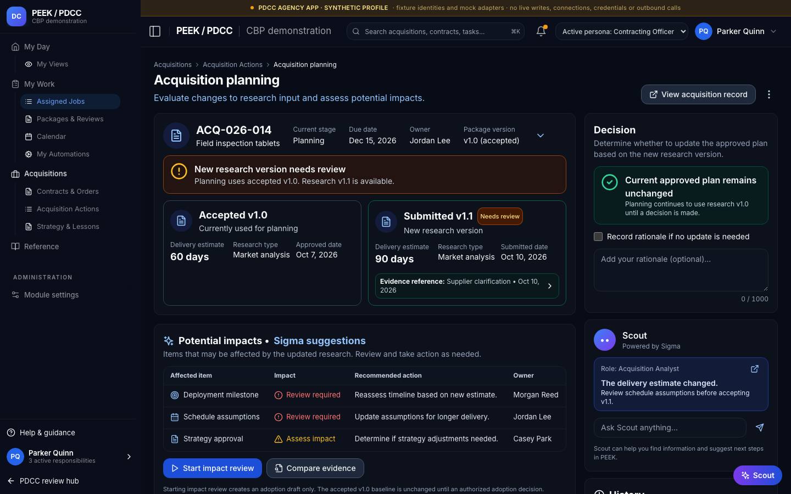Viewport: 791px width, 494px height.
Task: Click the Accepted v1.0 document icon
Action: coord(181,221)
